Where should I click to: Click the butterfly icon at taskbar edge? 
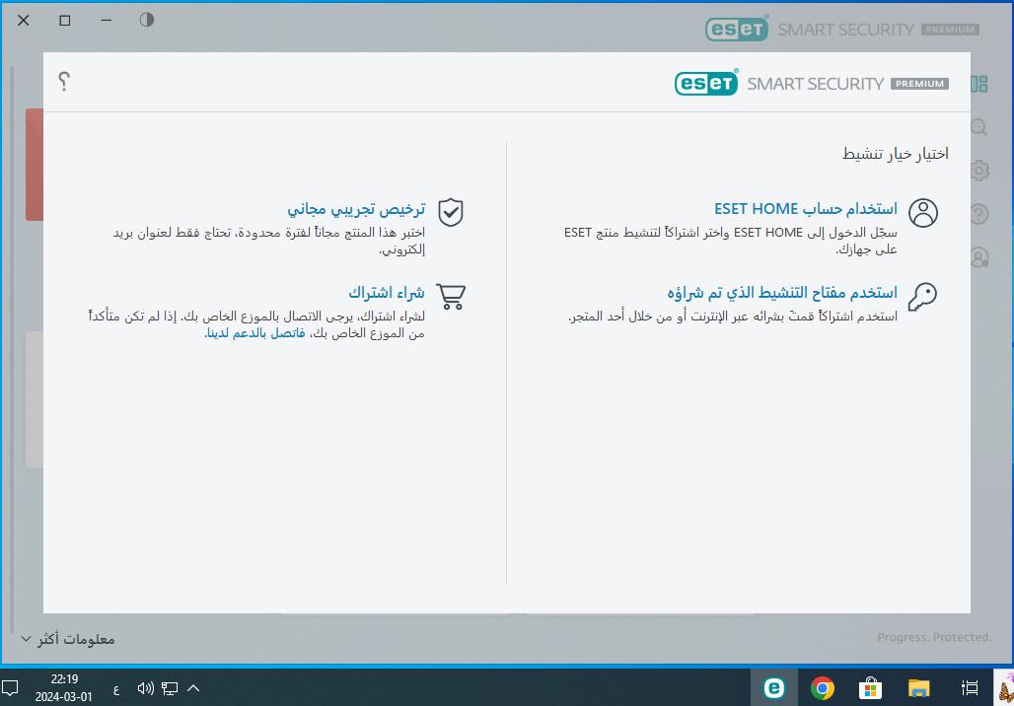coord(1005,687)
